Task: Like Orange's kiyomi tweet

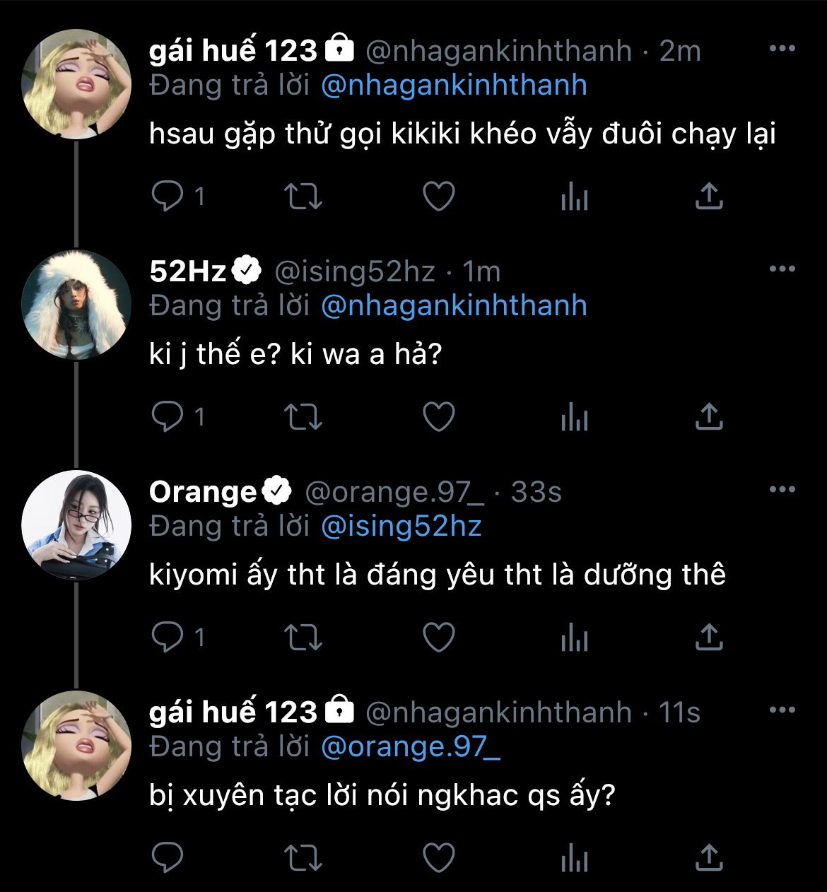Action: [x=438, y=638]
